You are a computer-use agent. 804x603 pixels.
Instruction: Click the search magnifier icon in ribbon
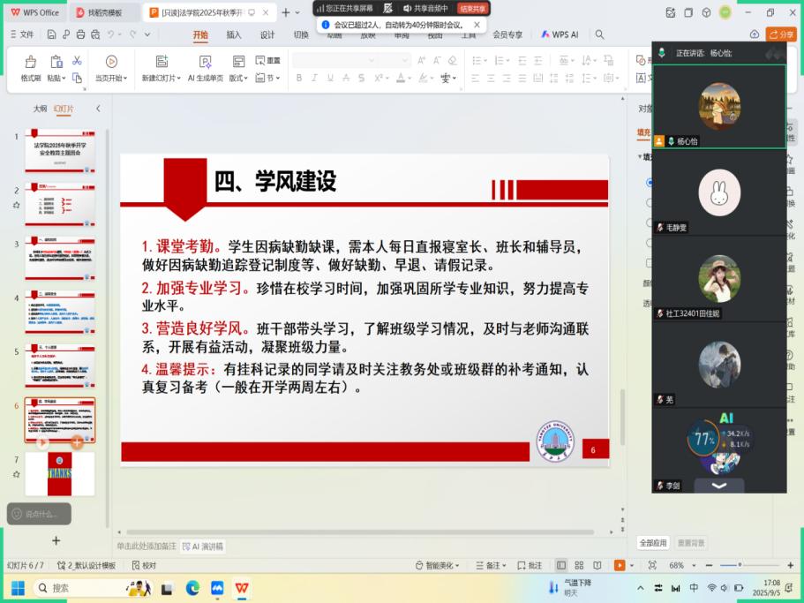(600, 34)
